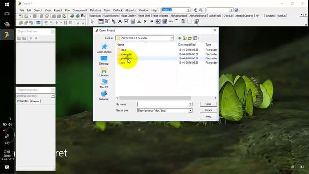Create new folder icon in Open Project
This screenshot has height=174, width=309.
click(190, 38)
